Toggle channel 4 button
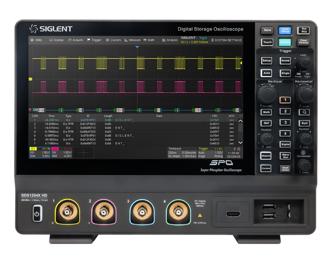 [x=285, y=133]
